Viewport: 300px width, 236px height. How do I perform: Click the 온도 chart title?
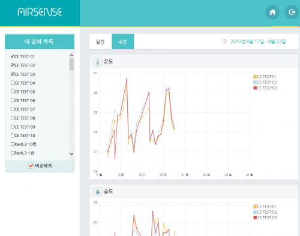pos(109,61)
